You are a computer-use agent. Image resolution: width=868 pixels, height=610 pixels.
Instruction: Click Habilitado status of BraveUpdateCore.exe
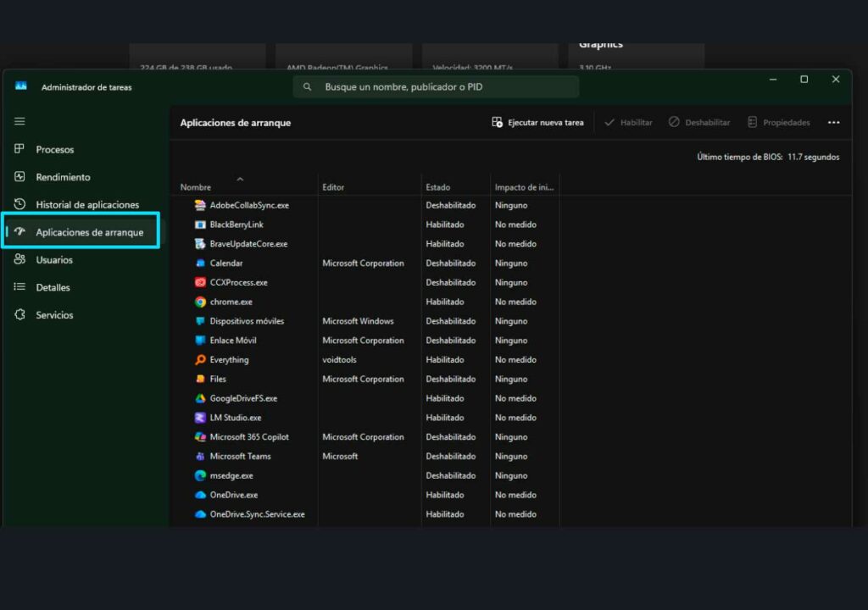coord(444,243)
